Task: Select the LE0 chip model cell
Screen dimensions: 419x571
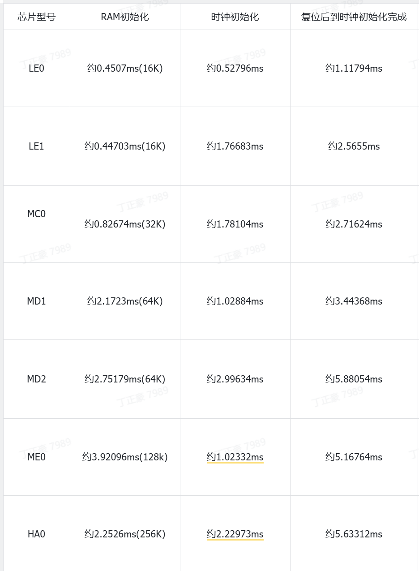Action: [x=36, y=69]
